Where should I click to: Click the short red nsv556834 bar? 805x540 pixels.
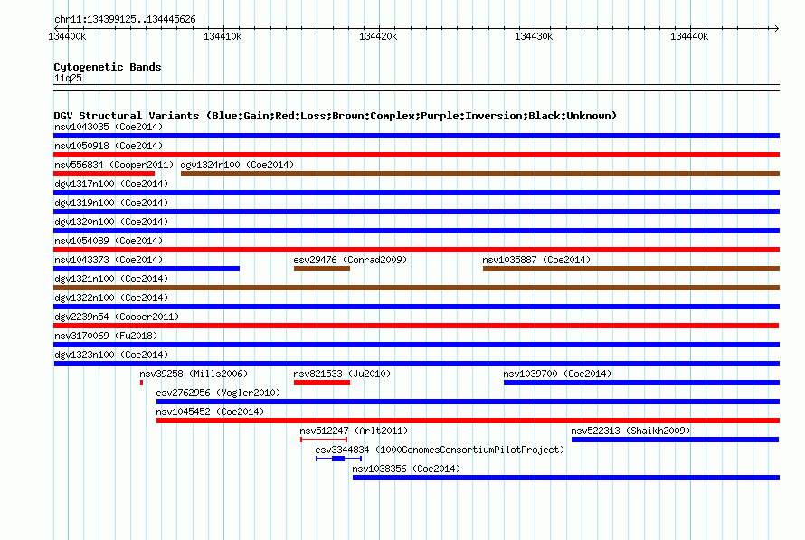pos(104,174)
